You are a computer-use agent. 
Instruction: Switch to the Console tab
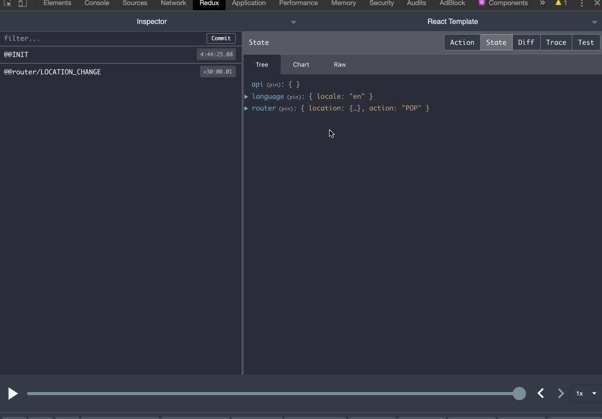97,3
